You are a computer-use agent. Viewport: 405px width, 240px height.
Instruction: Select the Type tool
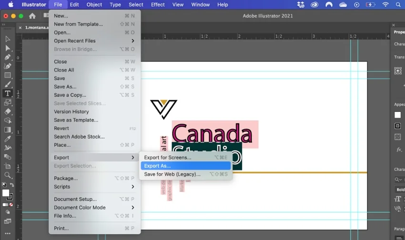tap(8, 93)
